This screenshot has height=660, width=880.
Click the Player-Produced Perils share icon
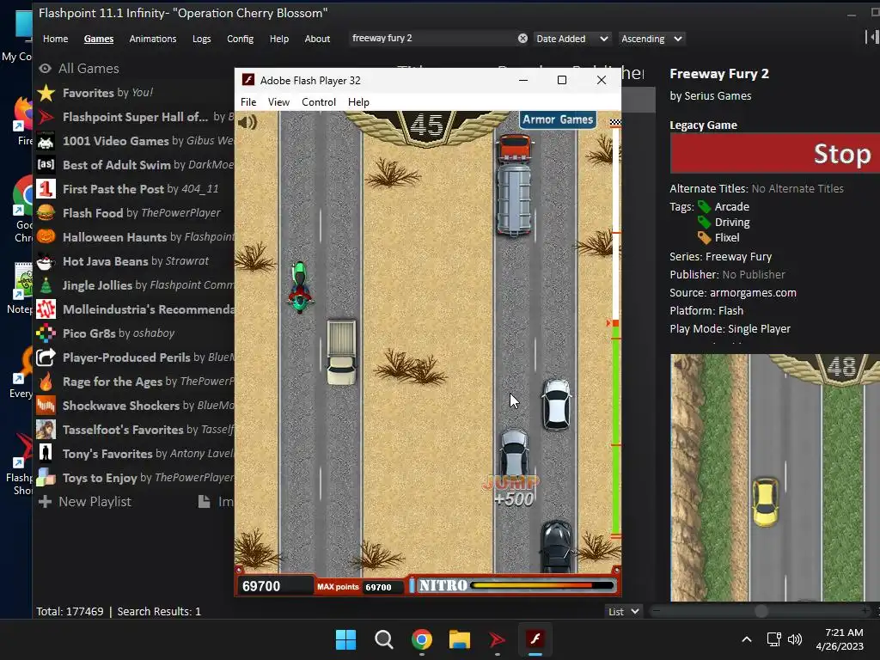click(46, 357)
